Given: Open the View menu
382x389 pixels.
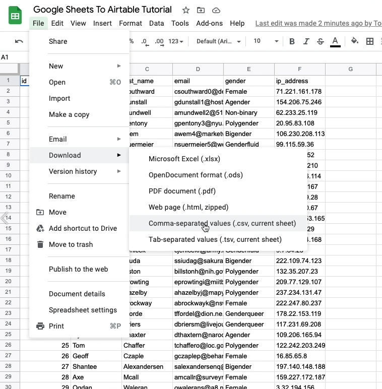Looking at the screenshot, I should 78,23.
